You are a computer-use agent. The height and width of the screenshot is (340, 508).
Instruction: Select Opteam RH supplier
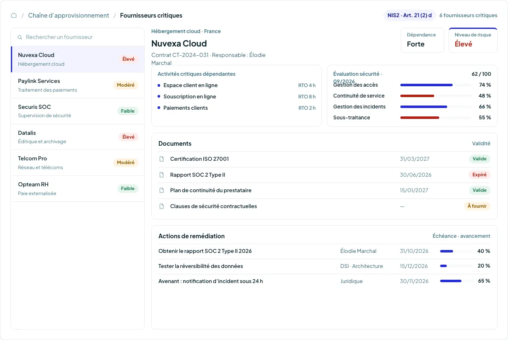coord(78,189)
